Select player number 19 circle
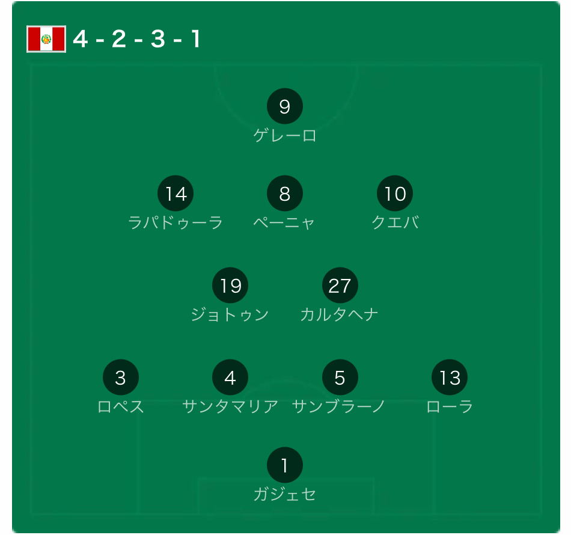 coord(230,285)
